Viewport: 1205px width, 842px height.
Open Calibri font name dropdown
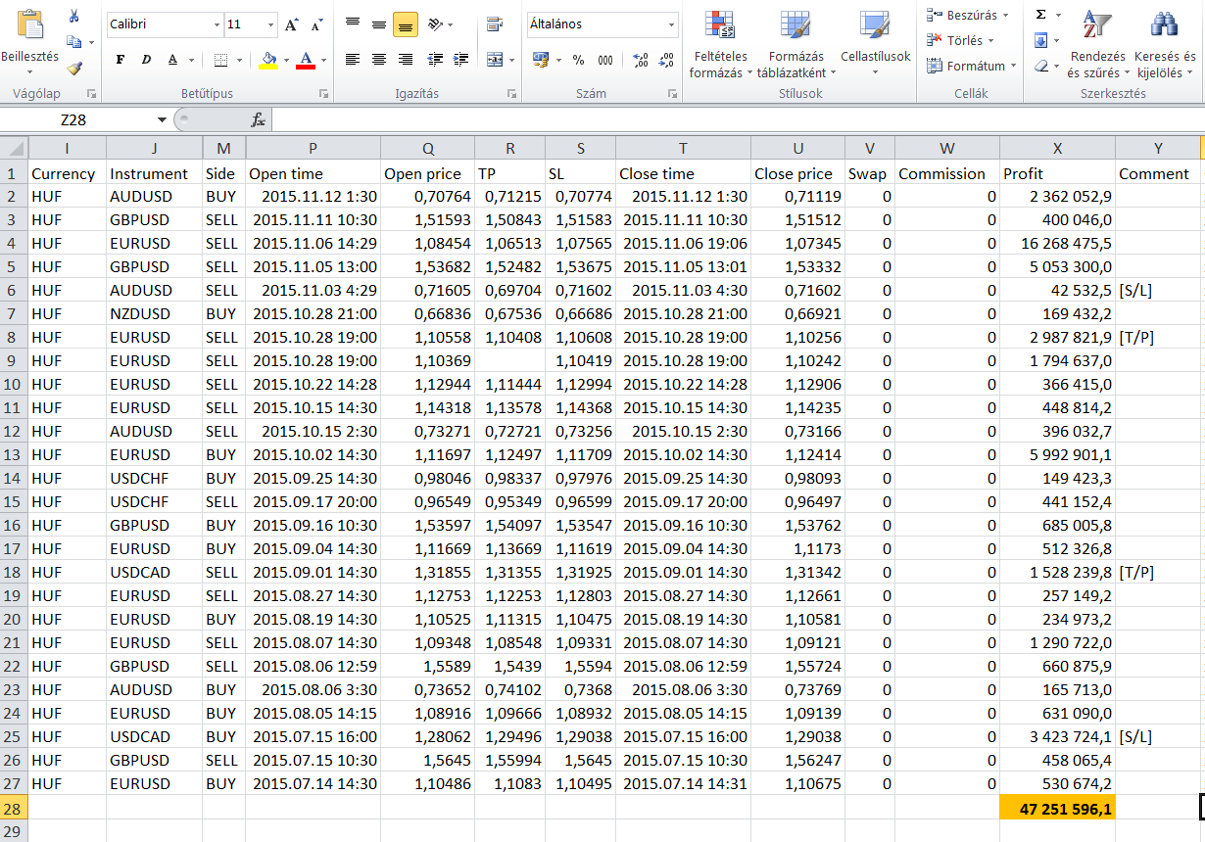pos(217,23)
